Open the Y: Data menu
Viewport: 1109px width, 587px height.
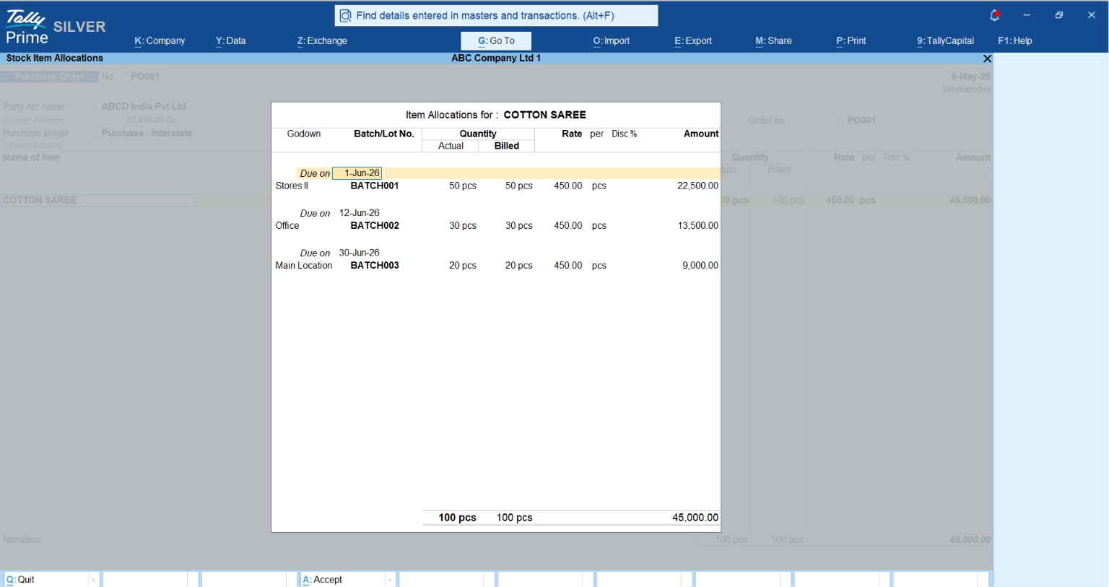(230, 41)
